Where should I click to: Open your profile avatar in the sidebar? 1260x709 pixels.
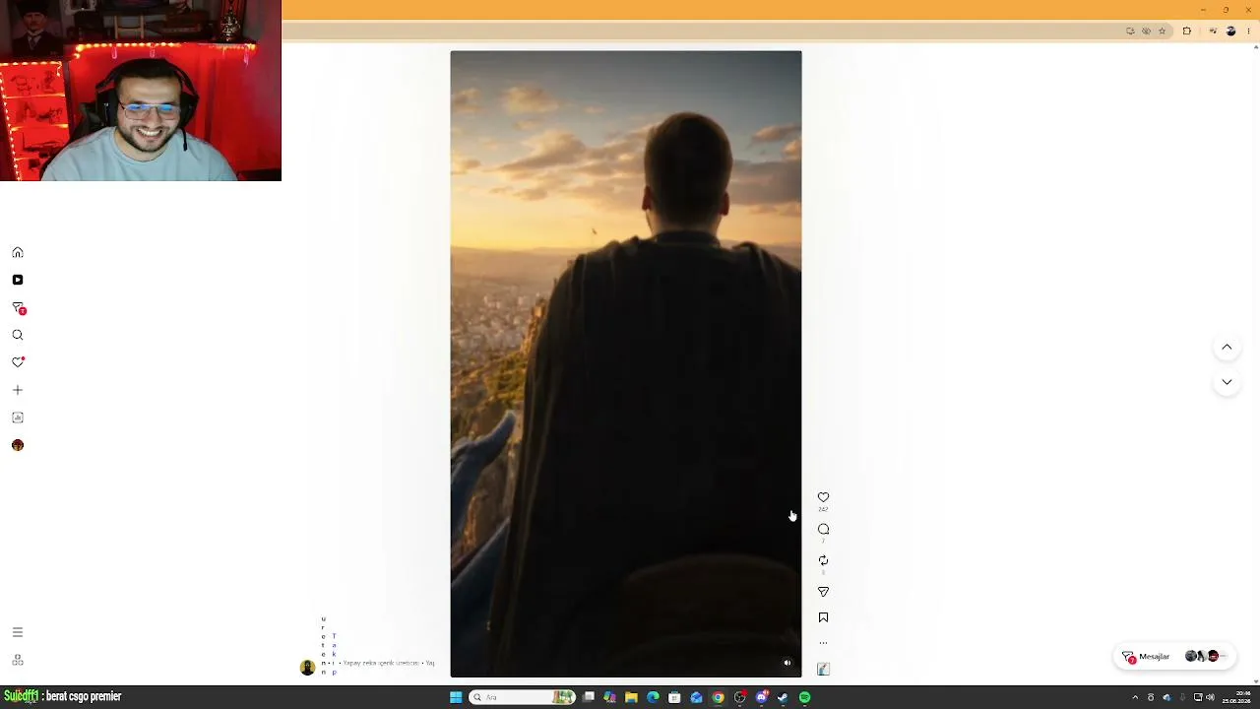[18, 445]
